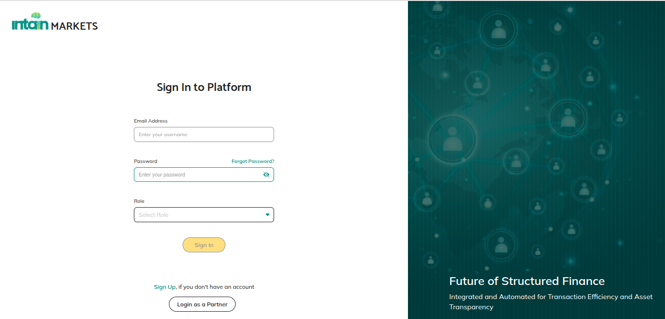Click the topmost large user avatar node
This screenshot has width=665, height=319.
click(x=498, y=31)
